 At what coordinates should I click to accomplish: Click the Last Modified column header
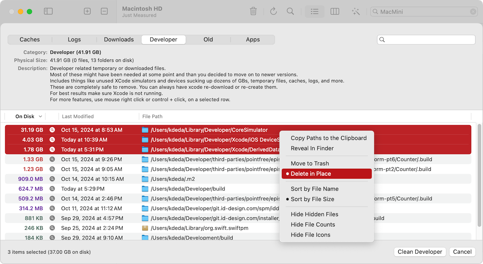[78, 117]
